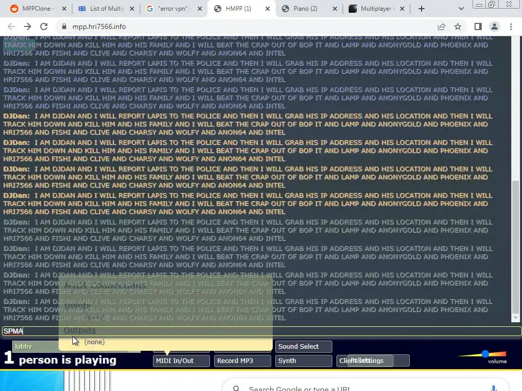Close the Multiplayer tab
Image resolution: width=522 pixels, height=391 pixels.
pos(402,9)
